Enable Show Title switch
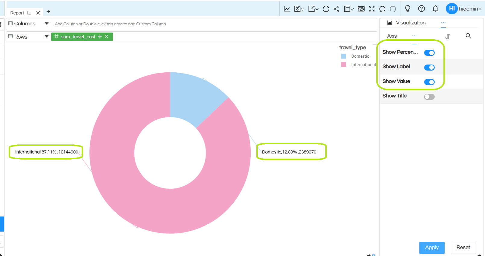485x256 pixels. pyautogui.click(x=429, y=96)
